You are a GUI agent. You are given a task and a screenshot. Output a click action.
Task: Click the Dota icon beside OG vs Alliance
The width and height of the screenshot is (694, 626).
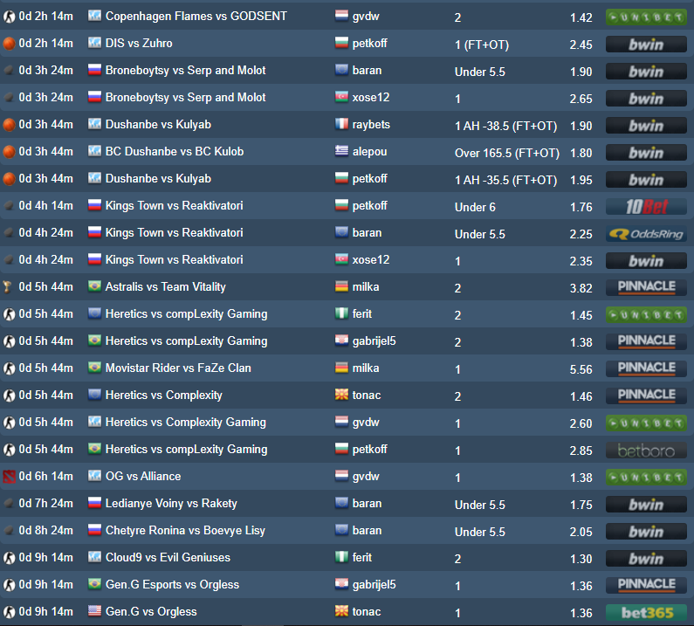(9, 477)
